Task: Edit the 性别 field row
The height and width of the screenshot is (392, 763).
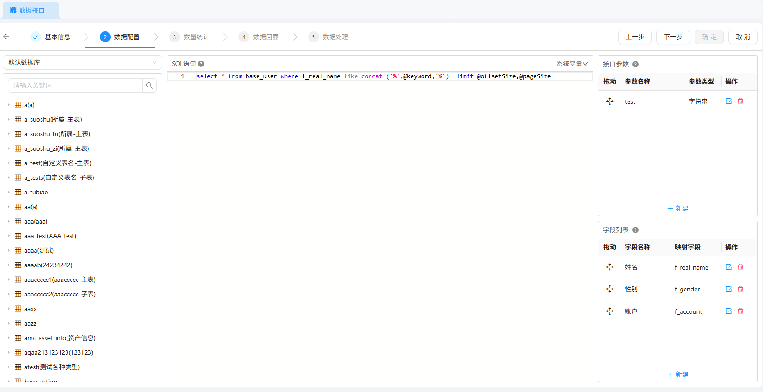Action: tap(729, 289)
